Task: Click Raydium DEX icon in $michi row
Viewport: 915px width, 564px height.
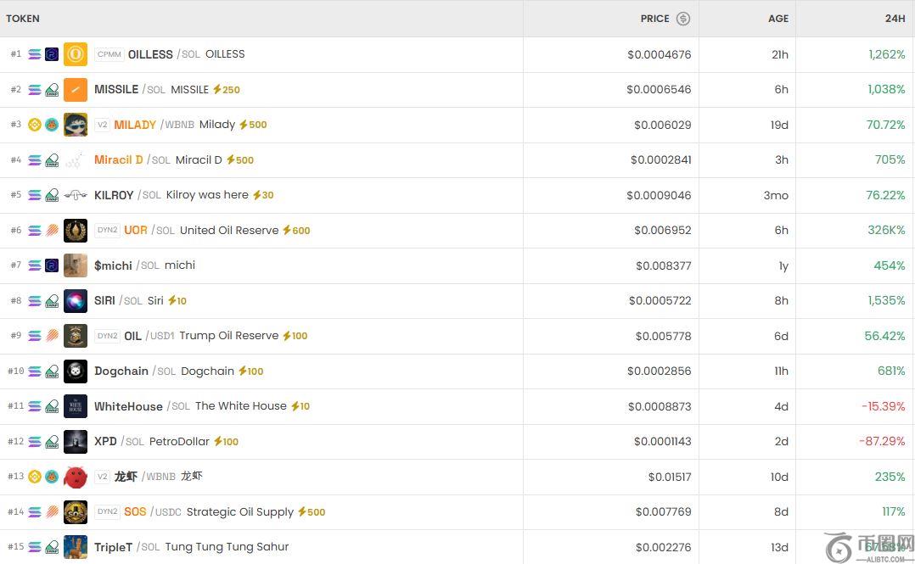Action: 52,265
